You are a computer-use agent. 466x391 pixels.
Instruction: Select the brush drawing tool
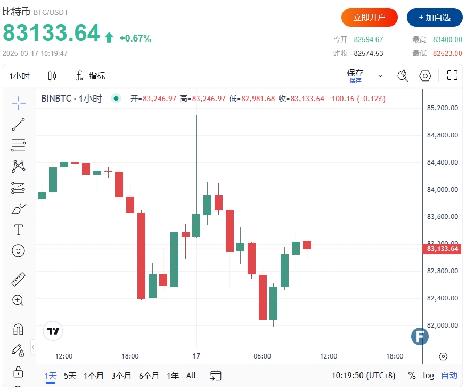[19, 209]
